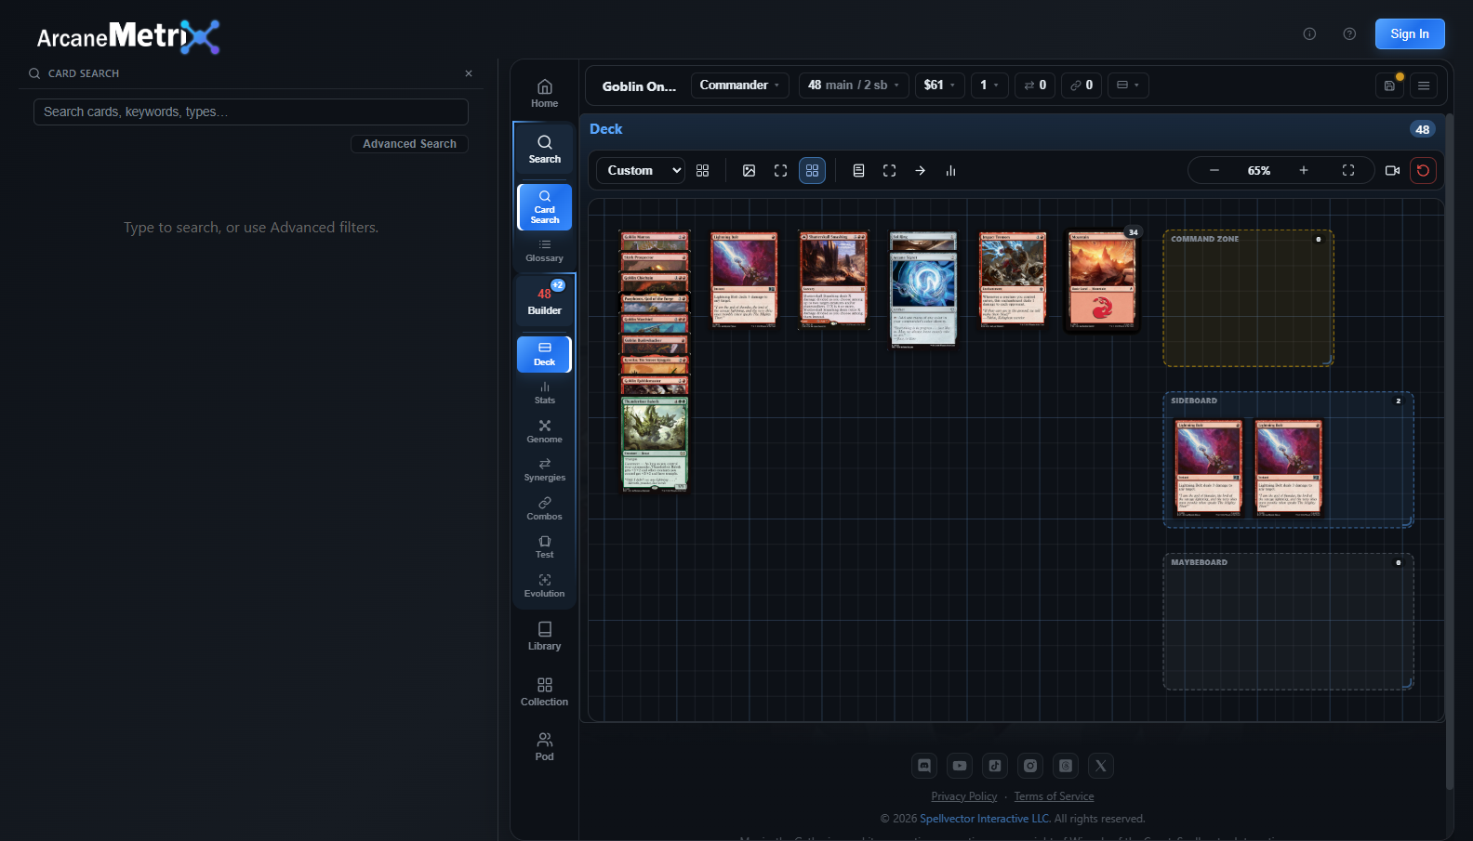Open the Builder tab
1473x841 pixels.
544,300
